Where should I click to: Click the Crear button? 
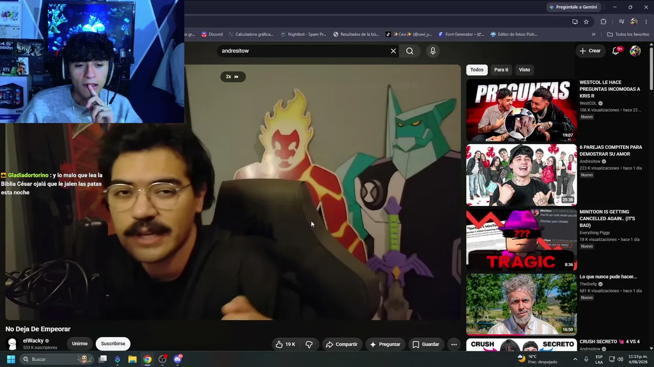coord(590,51)
